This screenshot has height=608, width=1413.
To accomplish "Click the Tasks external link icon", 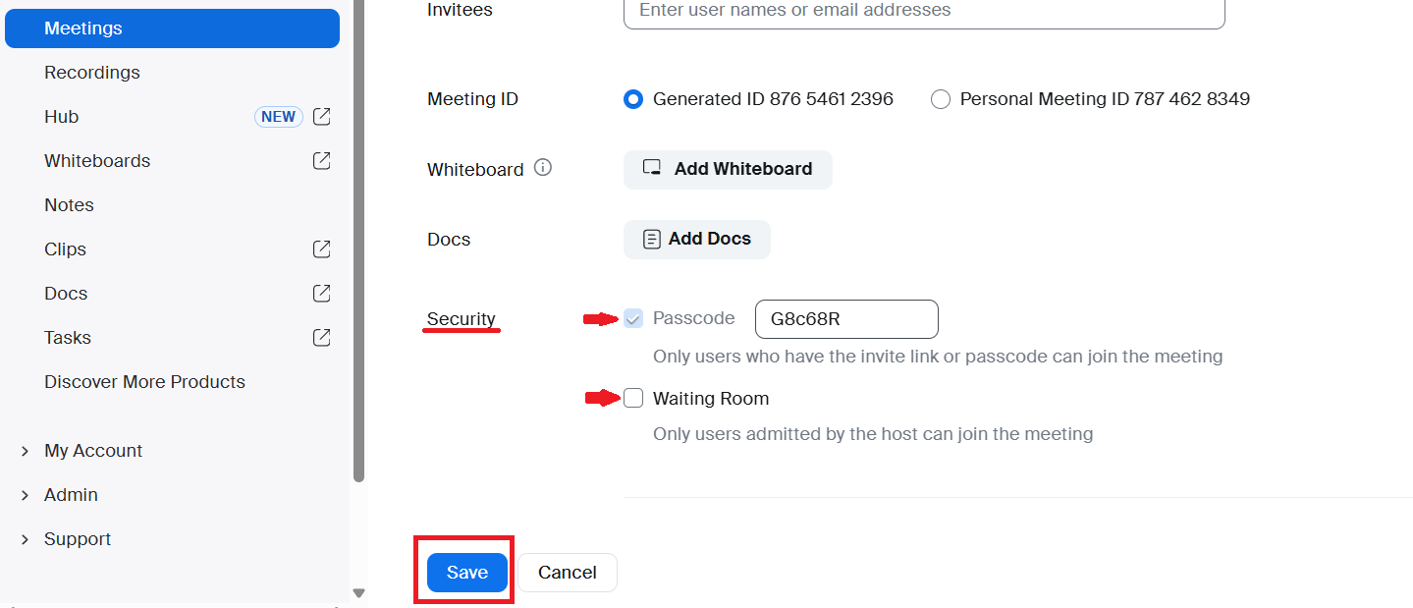I will pos(321,338).
